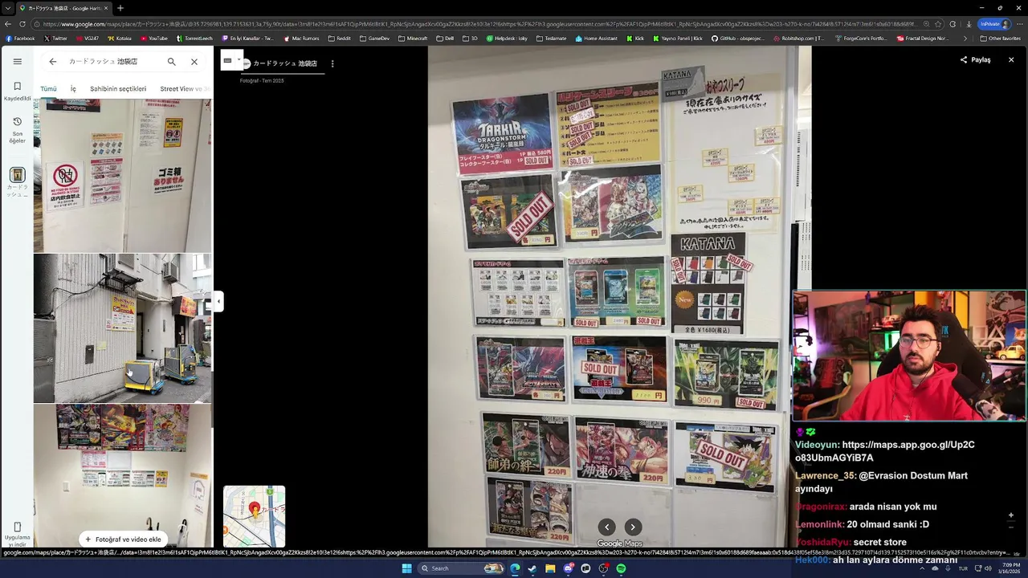Open Son öğeler recent history

[17, 130]
